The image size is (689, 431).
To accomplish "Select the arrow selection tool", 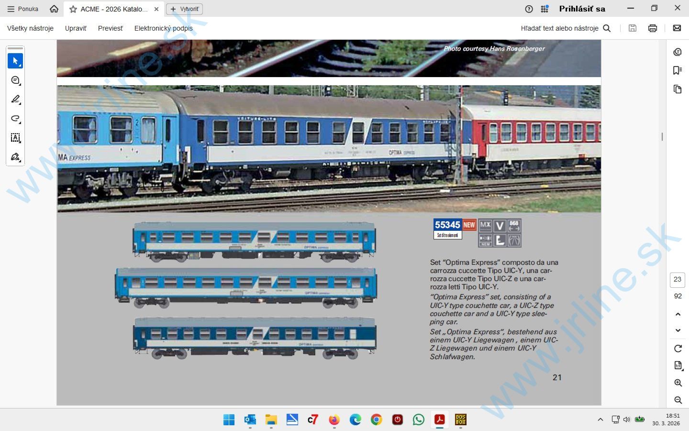I will [15, 61].
